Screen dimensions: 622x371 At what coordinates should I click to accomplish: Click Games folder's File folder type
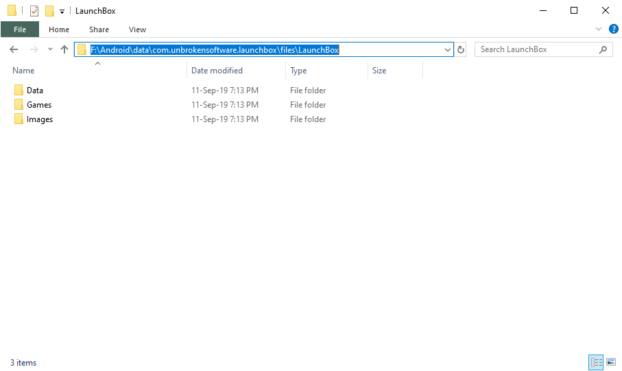308,105
